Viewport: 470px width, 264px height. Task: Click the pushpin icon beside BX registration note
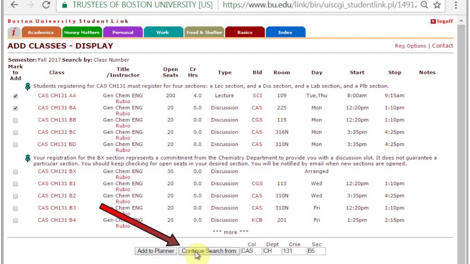coord(28,158)
